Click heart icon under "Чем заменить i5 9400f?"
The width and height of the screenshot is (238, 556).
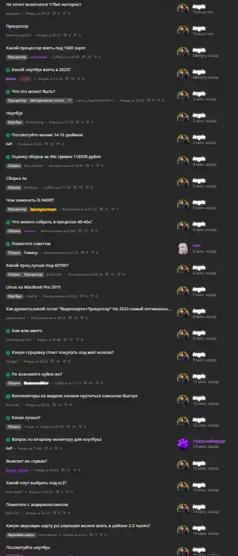pos(113,209)
